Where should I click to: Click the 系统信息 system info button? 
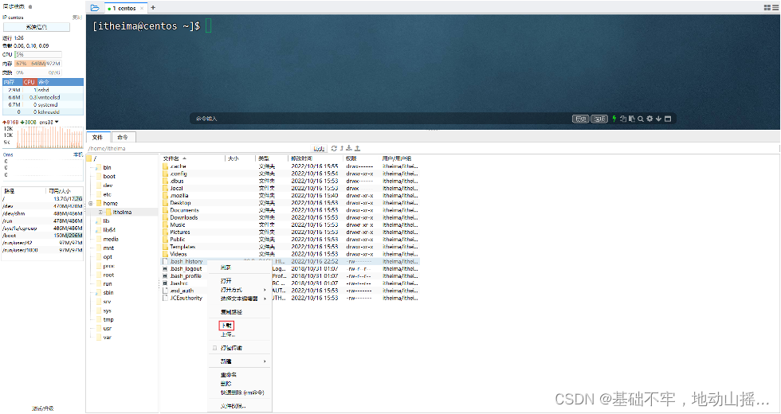pyautogui.click(x=37, y=27)
